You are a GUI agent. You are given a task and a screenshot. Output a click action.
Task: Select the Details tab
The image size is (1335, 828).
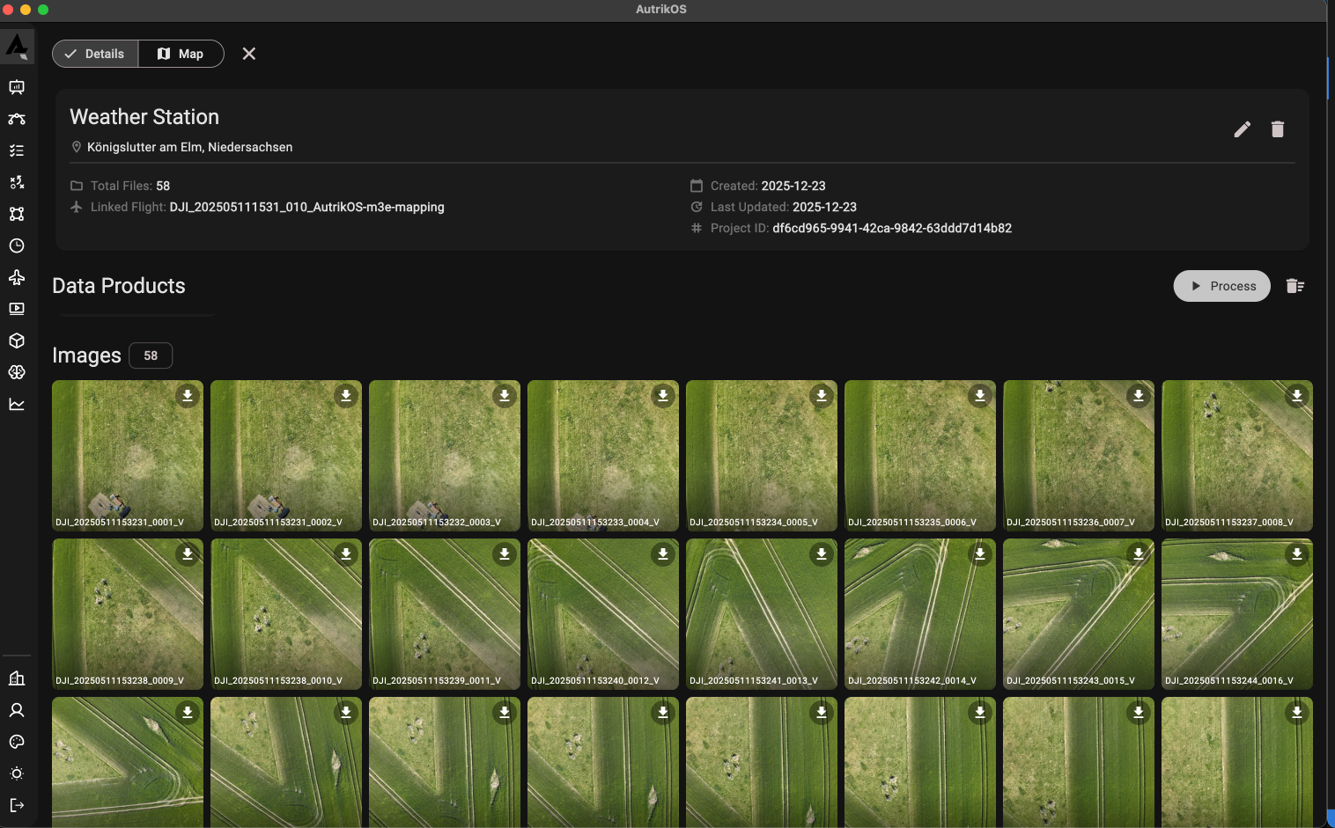94,54
